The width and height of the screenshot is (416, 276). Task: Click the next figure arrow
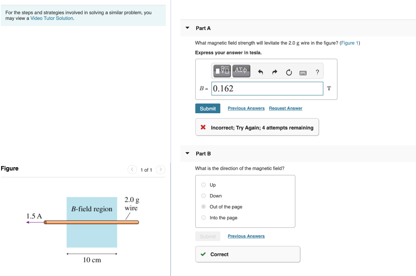click(160, 170)
